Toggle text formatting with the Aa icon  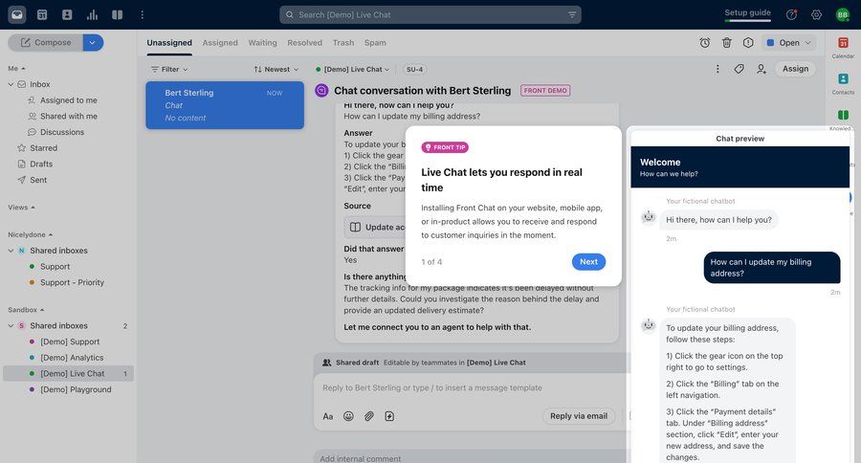click(327, 416)
